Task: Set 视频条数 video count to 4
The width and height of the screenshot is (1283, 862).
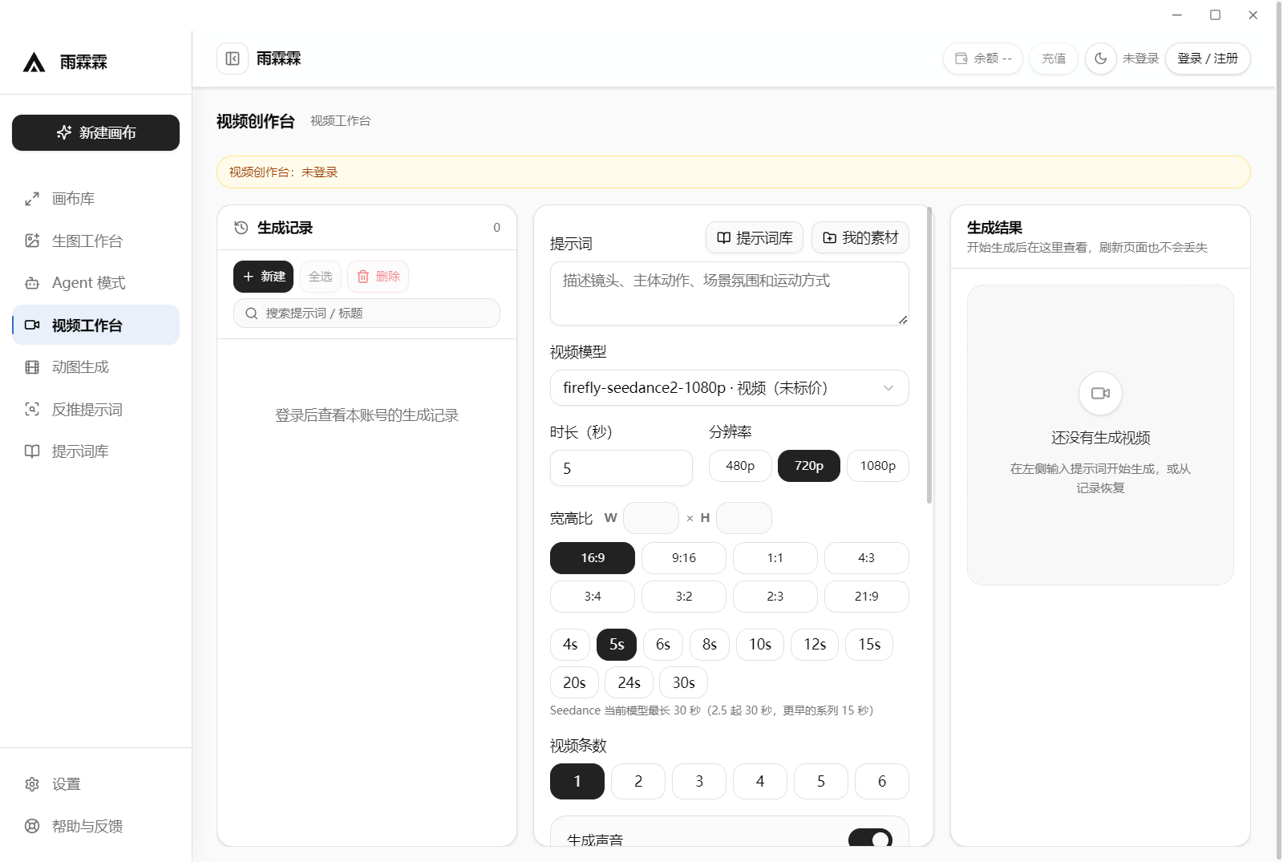Action: click(x=760, y=782)
